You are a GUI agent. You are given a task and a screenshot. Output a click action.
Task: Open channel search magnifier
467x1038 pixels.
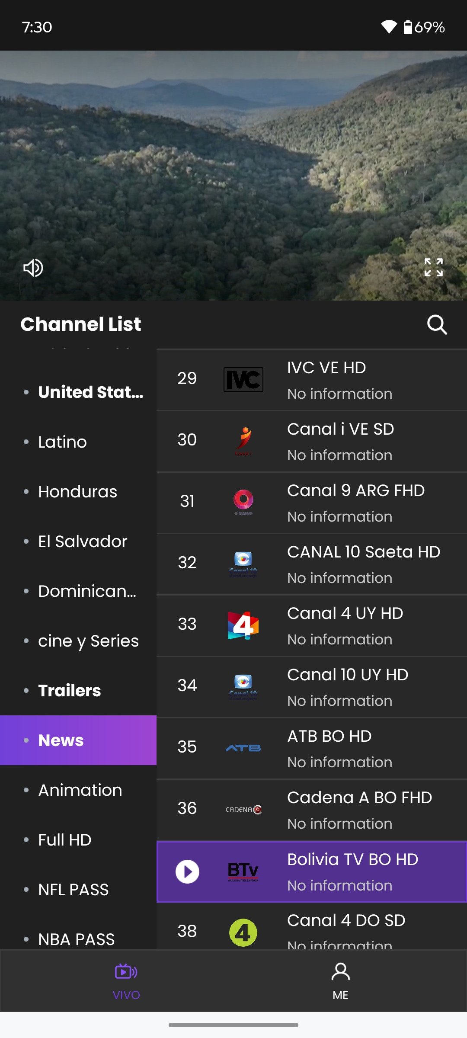pyautogui.click(x=437, y=324)
